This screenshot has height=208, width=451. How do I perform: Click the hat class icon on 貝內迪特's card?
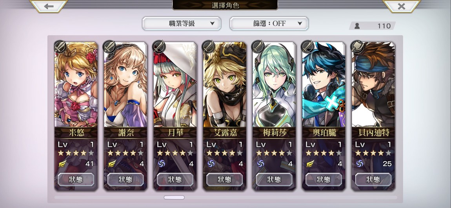click(x=357, y=47)
